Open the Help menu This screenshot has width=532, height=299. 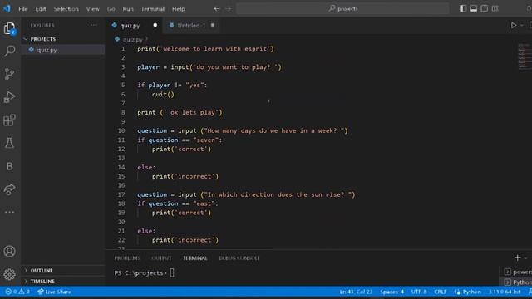coord(179,9)
